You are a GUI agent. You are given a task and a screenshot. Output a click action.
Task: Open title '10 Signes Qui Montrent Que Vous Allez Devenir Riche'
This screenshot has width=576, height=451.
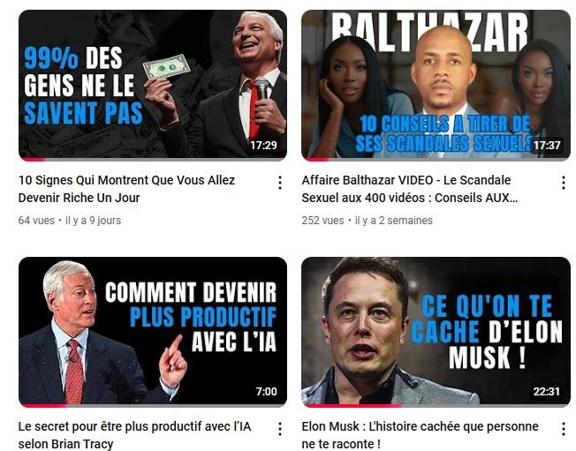(x=126, y=189)
